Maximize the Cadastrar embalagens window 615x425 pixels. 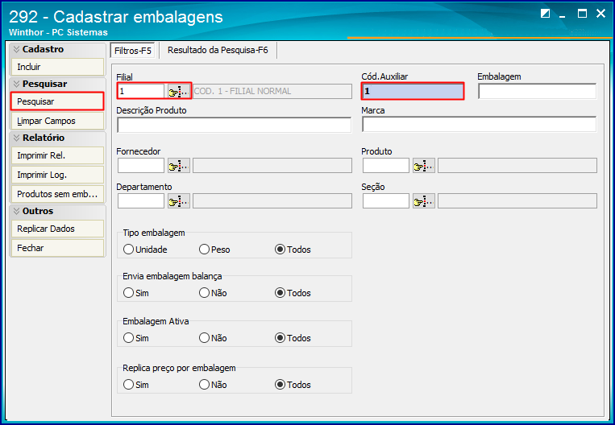coord(583,14)
